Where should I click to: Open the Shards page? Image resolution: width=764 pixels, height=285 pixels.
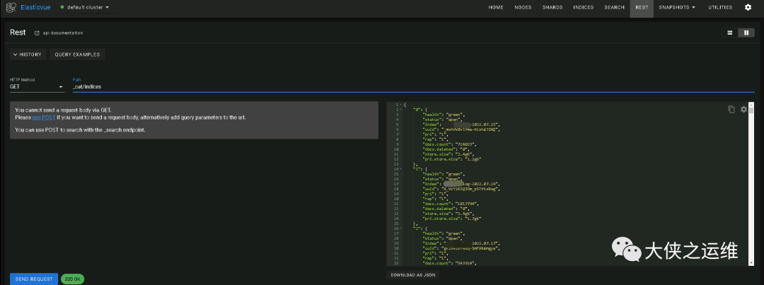[x=552, y=7]
